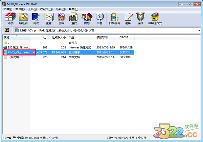The image size is (203, 142).
Task: Click the 应用程序 type cell
Action: pyautogui.click(x=74, y=52)
